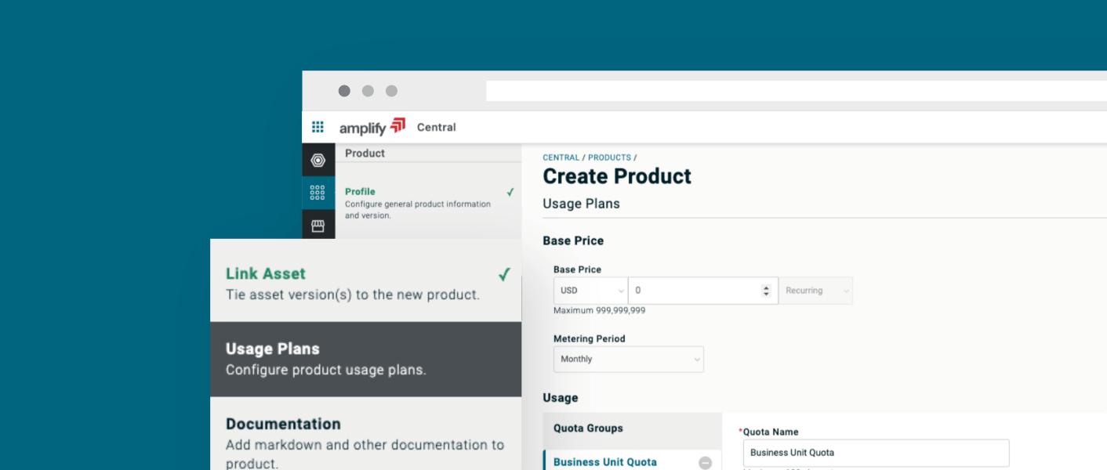The height and width of the screenshot is (470, 1107).
Task: Click the Profile step green checkmark
Action: pyautogui.click(x=510, y=192)
